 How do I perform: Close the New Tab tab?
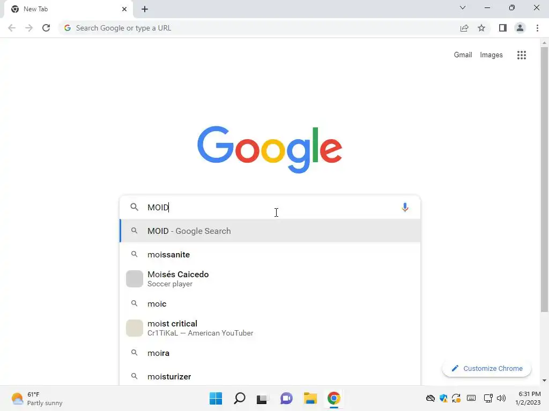(x=124, y=9)
